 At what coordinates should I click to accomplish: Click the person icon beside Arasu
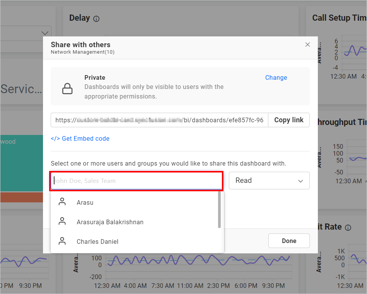[62, 201]
